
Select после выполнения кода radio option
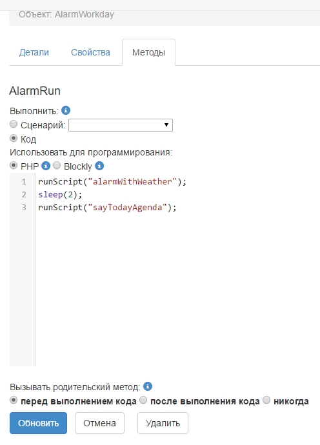coord(143,400)
